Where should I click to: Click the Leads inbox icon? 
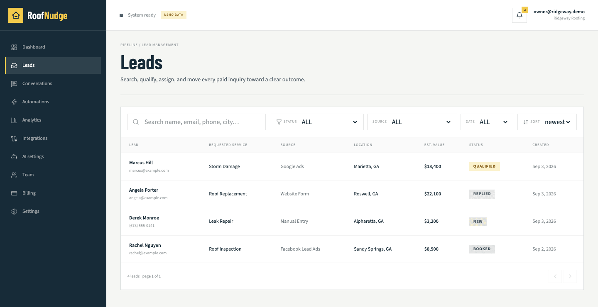[x=14, y=66]
